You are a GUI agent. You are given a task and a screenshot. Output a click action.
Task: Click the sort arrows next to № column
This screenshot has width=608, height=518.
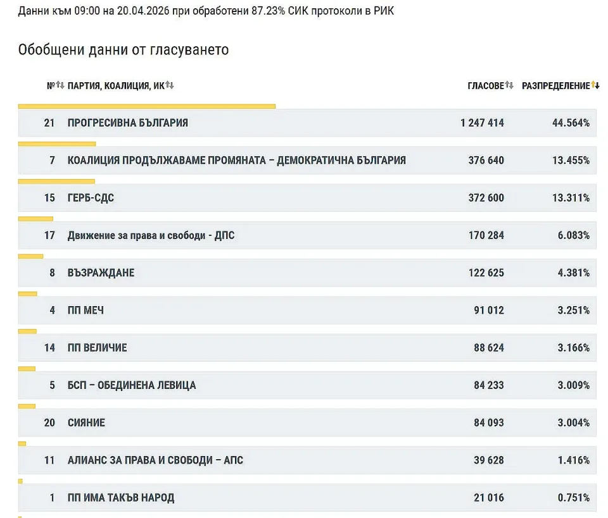click(60, 85)
